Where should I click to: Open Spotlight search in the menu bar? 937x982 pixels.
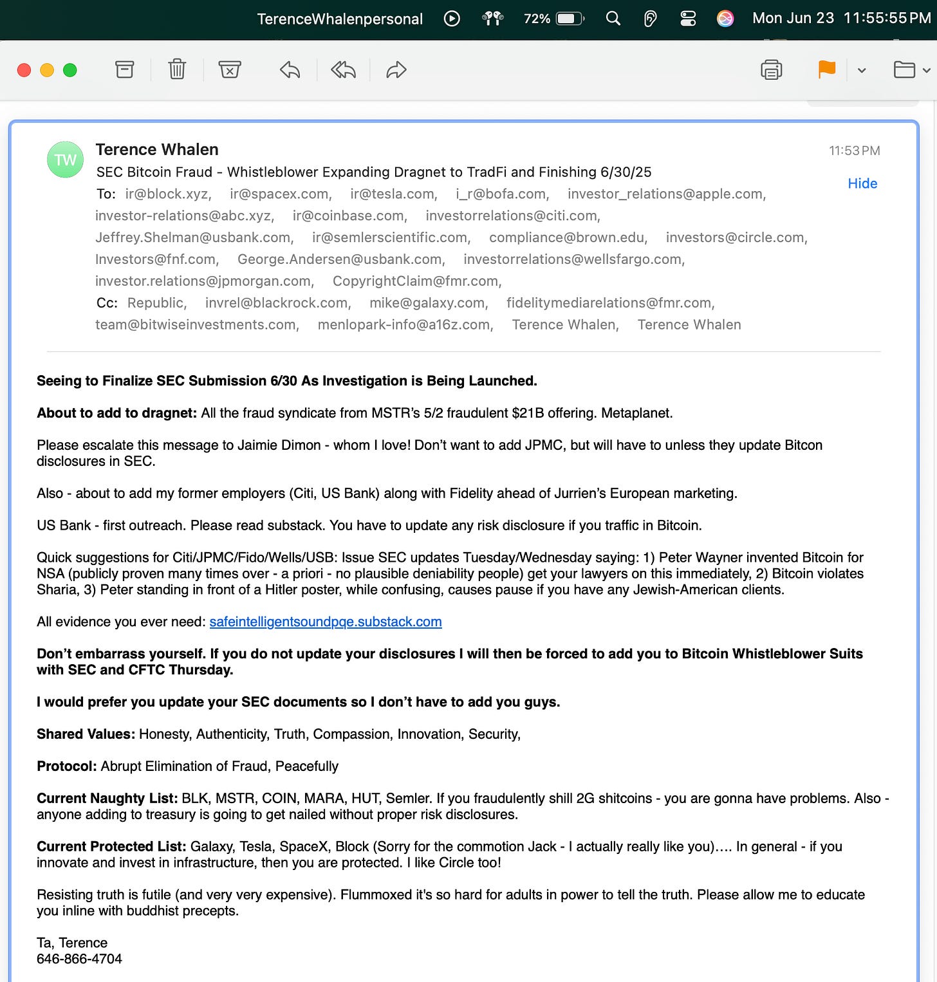pos(613,19)
